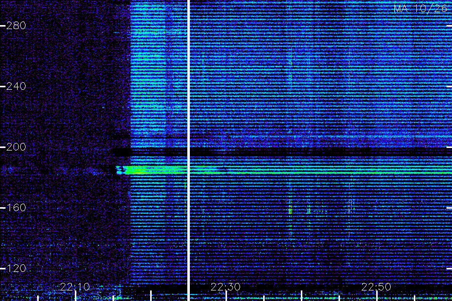Click the white vertical time cursor line
Image resolution: width=452 pixels, height=301 pixels.
tap(188, 150)
